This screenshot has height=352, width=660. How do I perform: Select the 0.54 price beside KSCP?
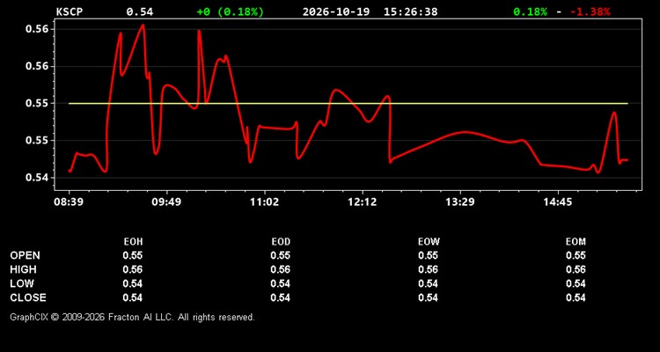140,11
